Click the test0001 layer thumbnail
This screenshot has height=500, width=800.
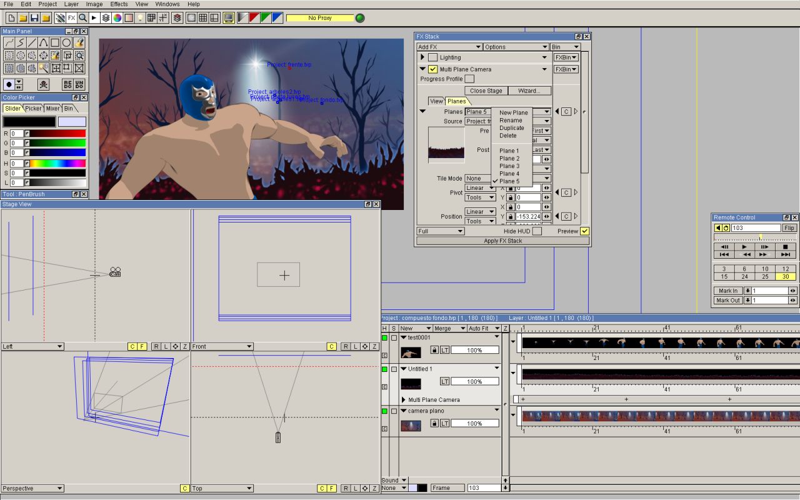pyautogui.click(x=411, y=352)
